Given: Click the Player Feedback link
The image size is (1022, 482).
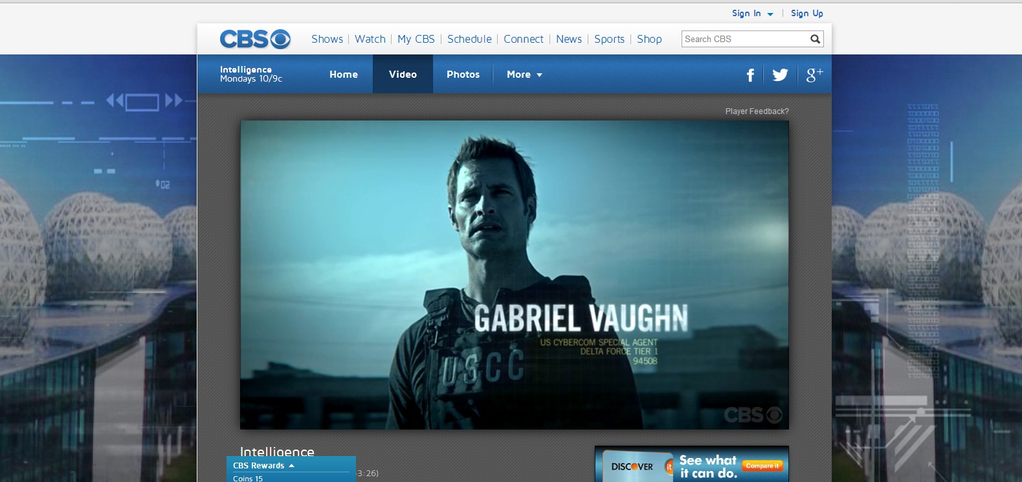Looking at the screenshot, I should 757,111.
